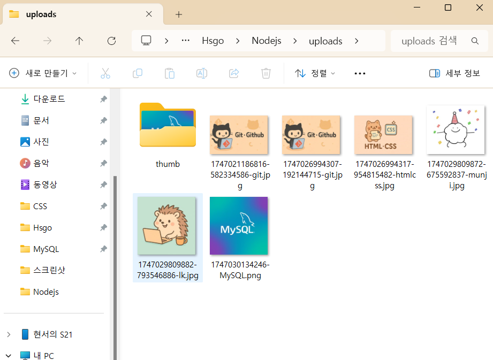Viewport: 493px width, 360px height.
Task: Open the 정렬 sort dropdown
Action: (315, 73)
